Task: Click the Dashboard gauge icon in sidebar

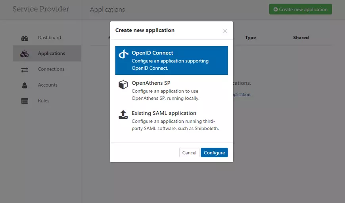Action: pos(25,38)
